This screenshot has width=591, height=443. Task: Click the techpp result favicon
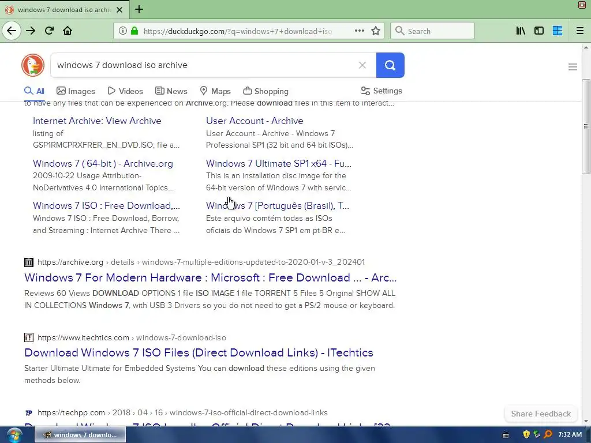coord(29,413)
